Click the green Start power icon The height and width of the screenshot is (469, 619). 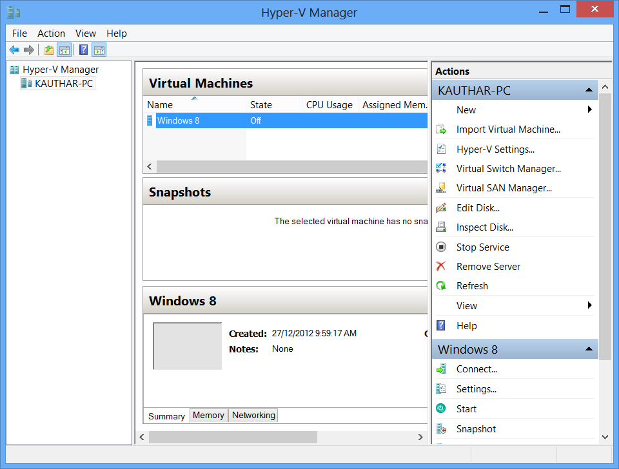pos(441,408)
